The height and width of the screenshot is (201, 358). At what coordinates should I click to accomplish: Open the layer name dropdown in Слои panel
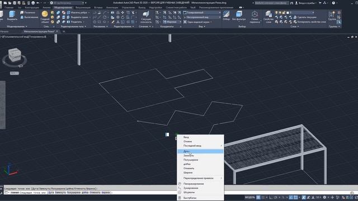coord(302,12)
